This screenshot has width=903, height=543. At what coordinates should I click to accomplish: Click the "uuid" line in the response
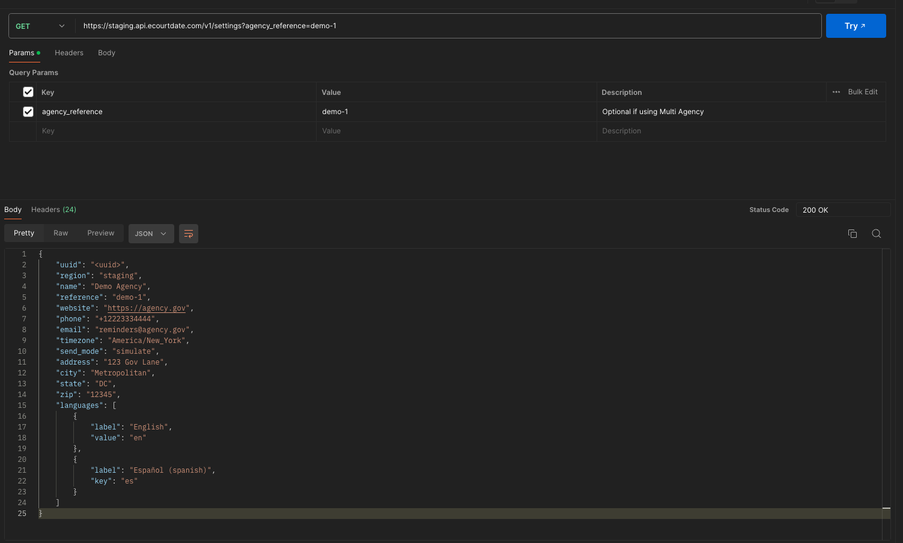(93, 265)
